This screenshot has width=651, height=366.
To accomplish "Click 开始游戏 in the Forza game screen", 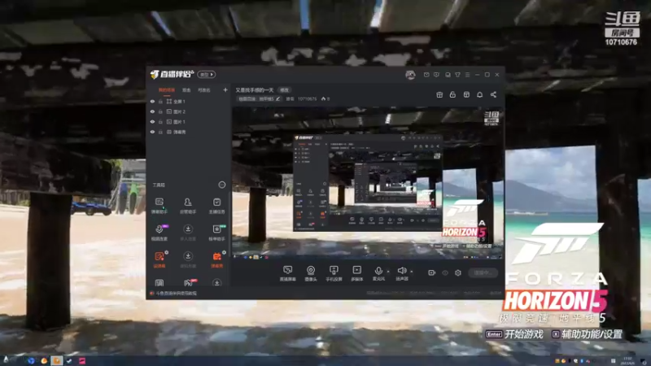I will click(523, 334).
